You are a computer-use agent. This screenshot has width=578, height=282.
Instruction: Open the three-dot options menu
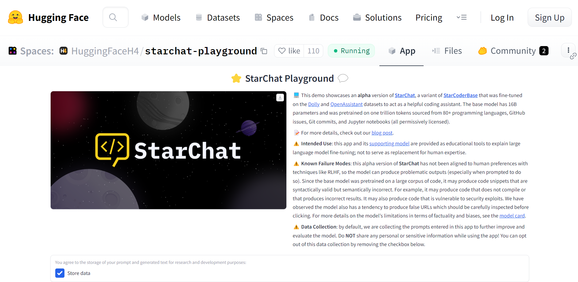coord(568,50)
